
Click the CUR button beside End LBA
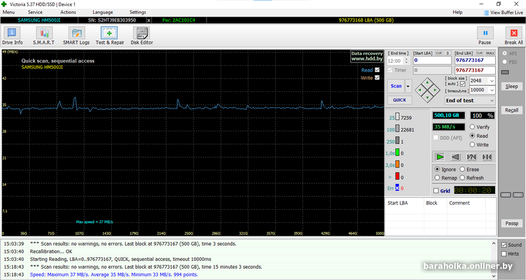coord(479,53)
